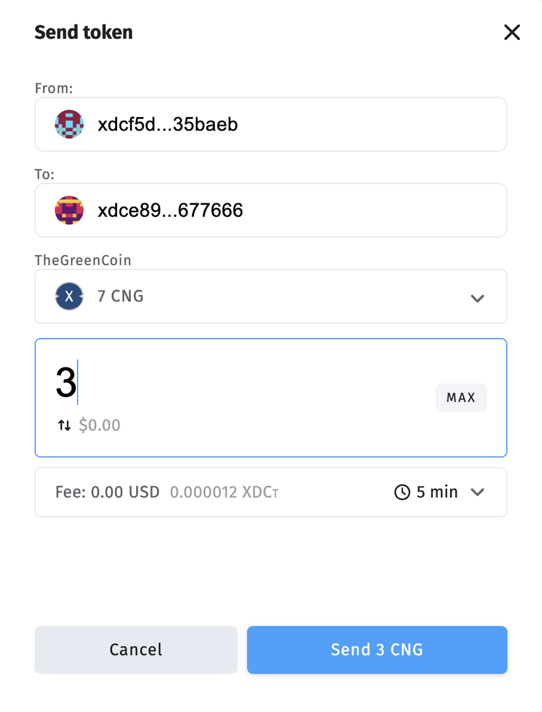
Task: Click the CNG token logo icon
Action: (x=69, y=297)
